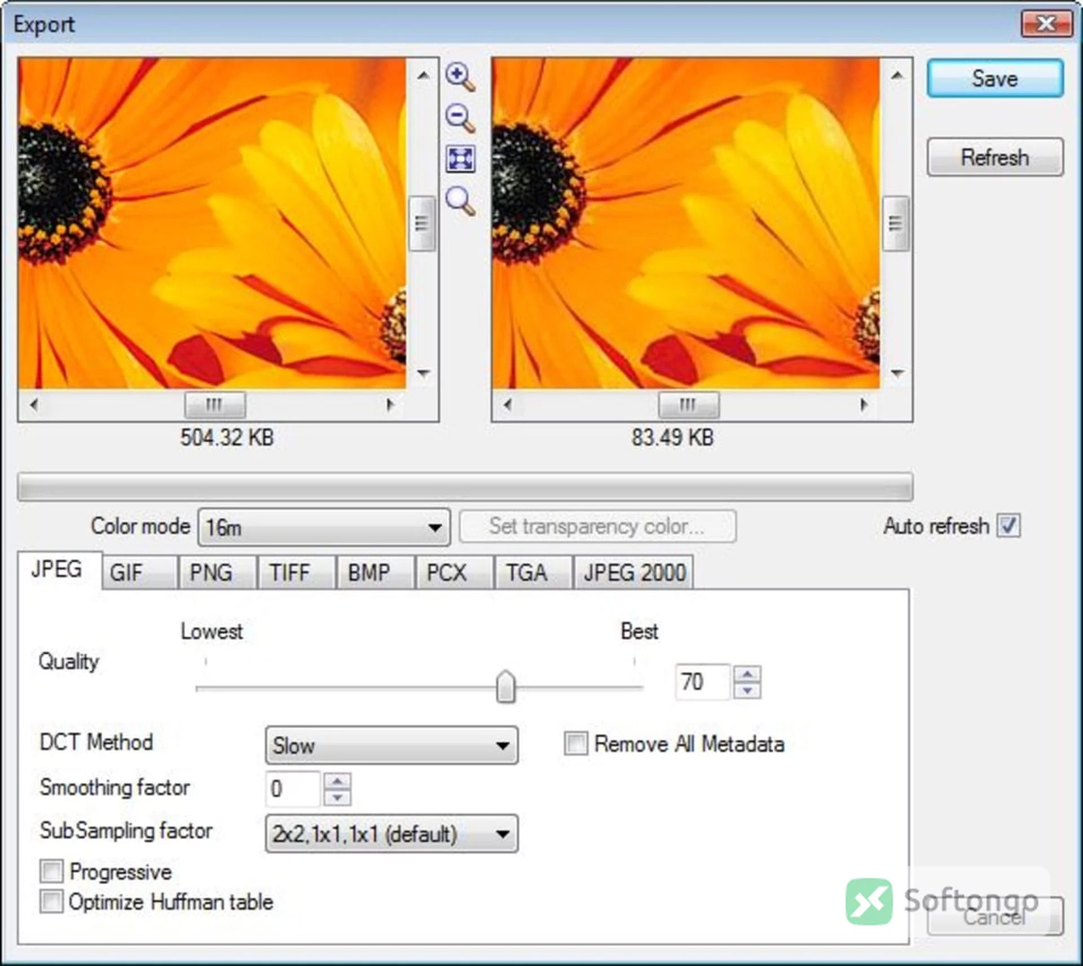The height and width of the screenshot is (966, 1083).
Task: Switch to the PNG tab
Action: tap(218, 572)
